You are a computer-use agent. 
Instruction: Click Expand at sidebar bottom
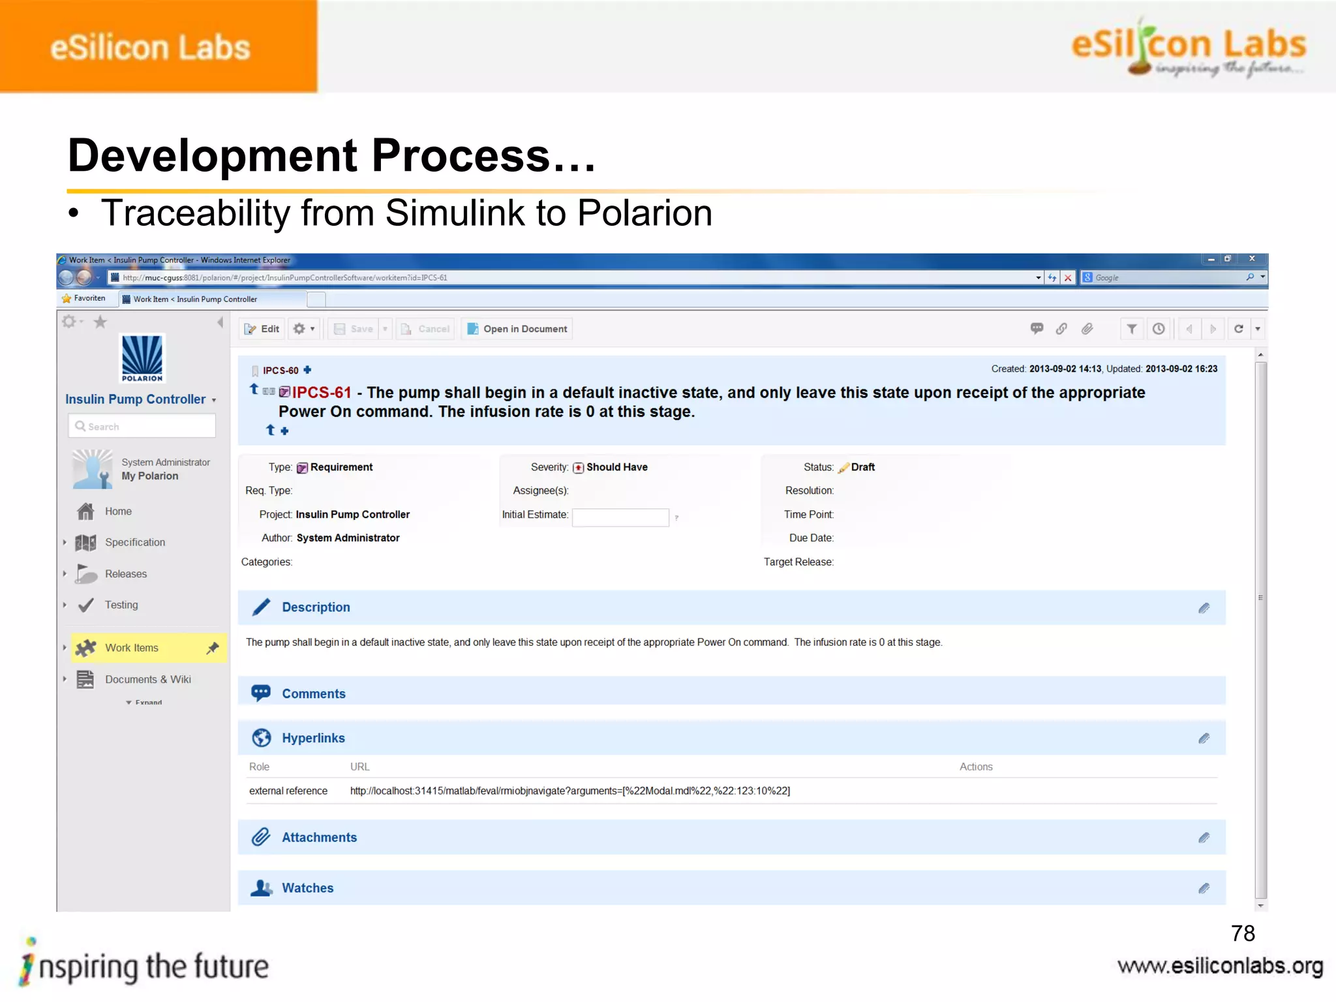tap(144, 702)
